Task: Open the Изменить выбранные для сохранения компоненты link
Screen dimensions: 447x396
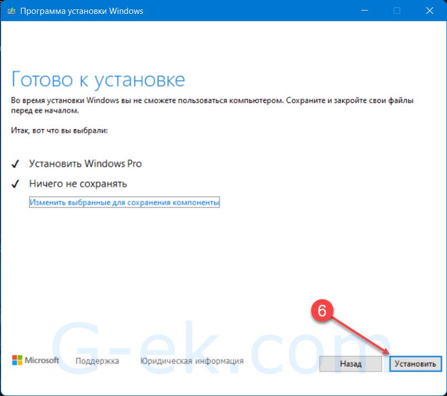Action: coord(124,202)
